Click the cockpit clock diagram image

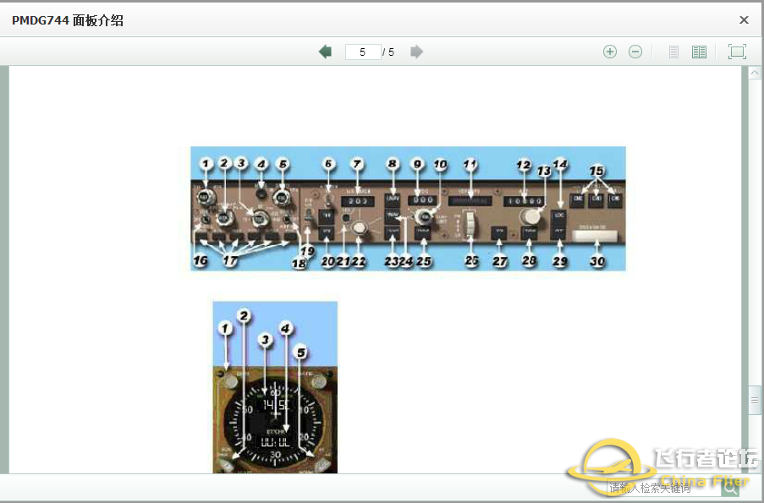point(275,387)
